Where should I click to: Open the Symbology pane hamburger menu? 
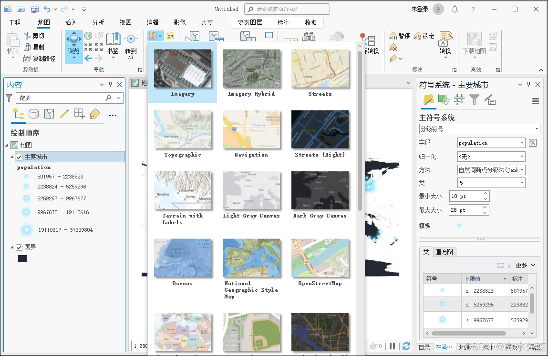pos(536,101)
